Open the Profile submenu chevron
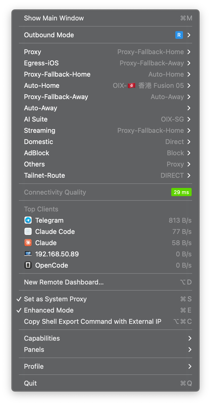Viewport: 211px width, 405px height. point(190,366)
